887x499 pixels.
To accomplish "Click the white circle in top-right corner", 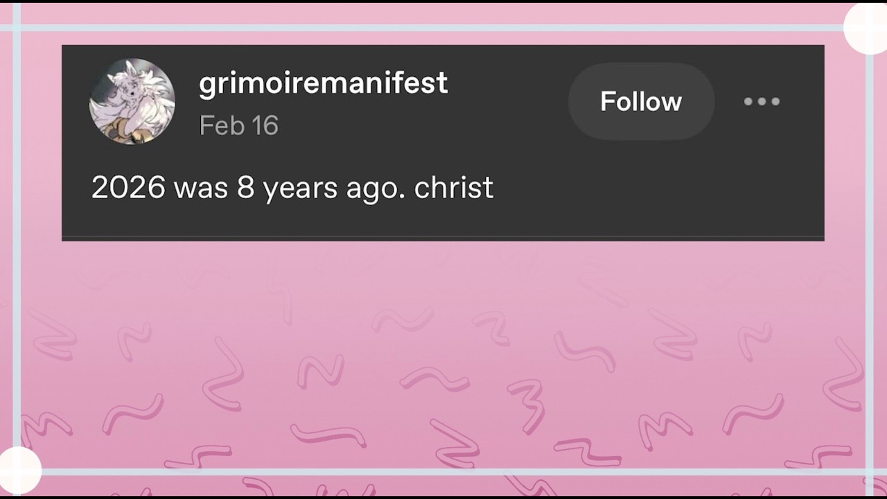I will coord(867,28).
